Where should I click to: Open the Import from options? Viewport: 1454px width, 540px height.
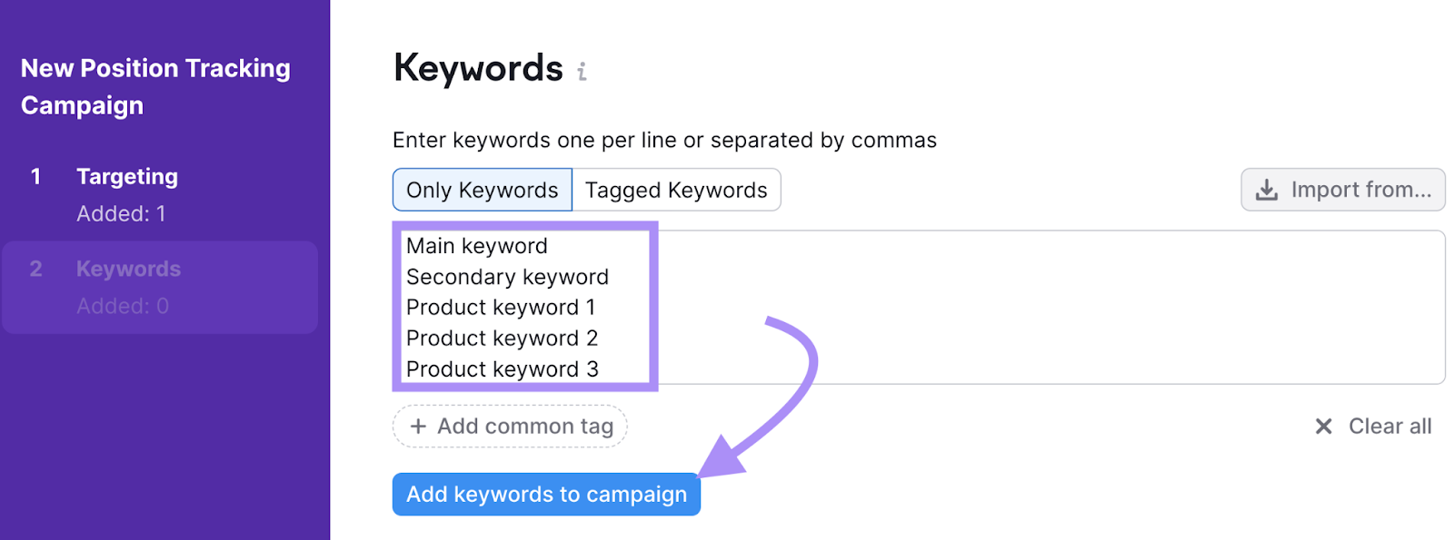(x=1342, y=190)
